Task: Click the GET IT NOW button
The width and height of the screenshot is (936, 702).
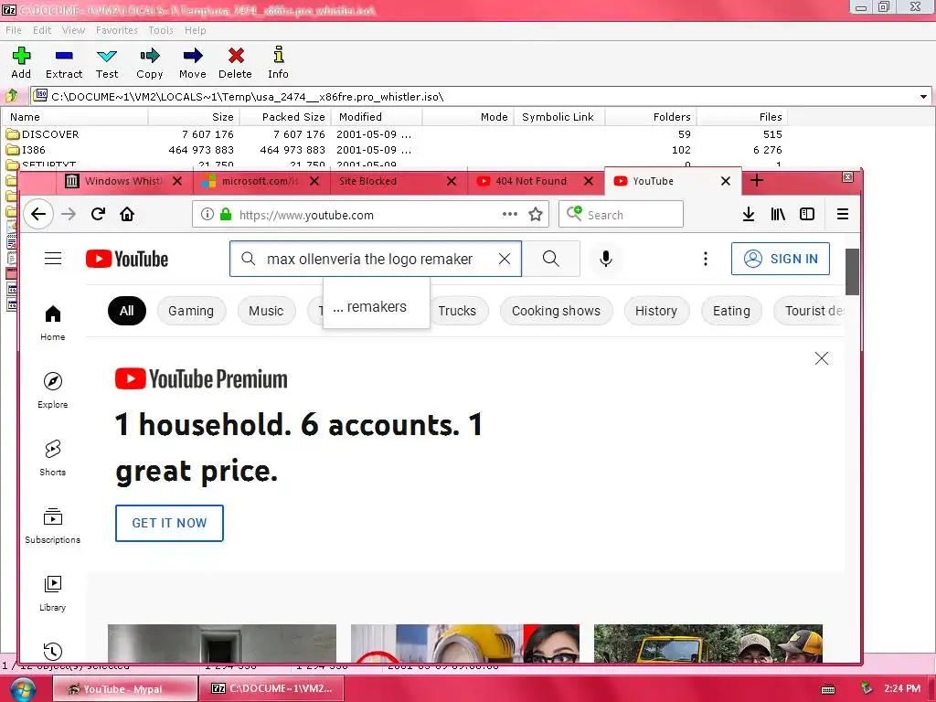Action: tap(169, 523)
